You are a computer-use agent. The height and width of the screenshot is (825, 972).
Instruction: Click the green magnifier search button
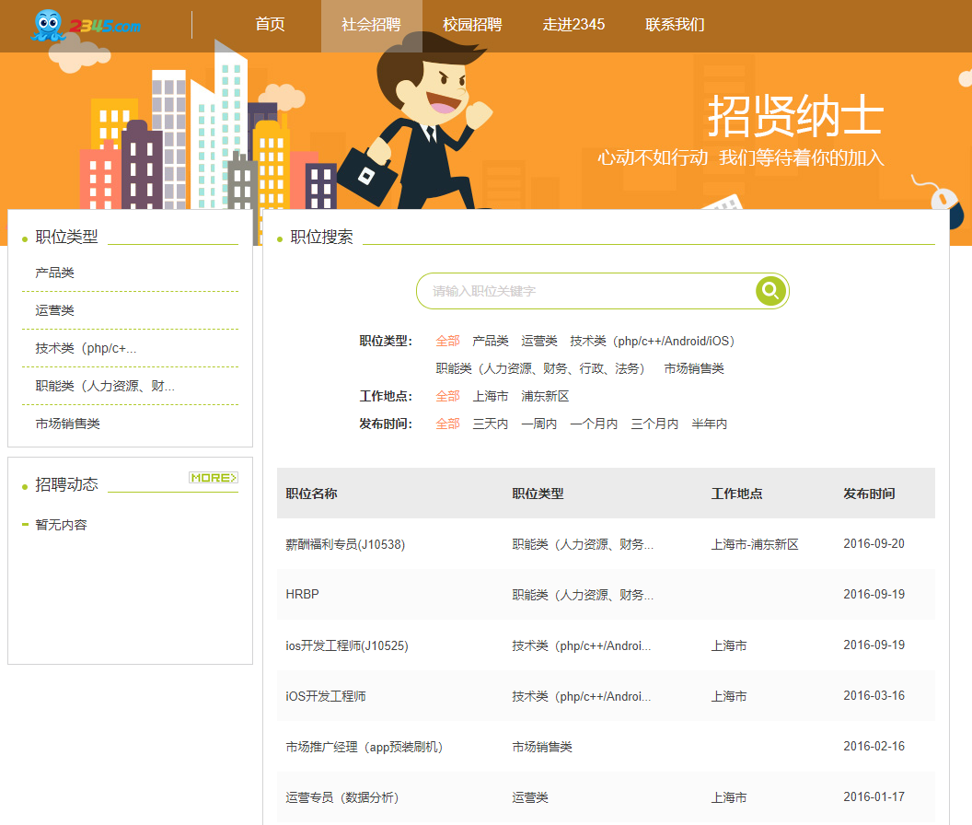point(770,291)
